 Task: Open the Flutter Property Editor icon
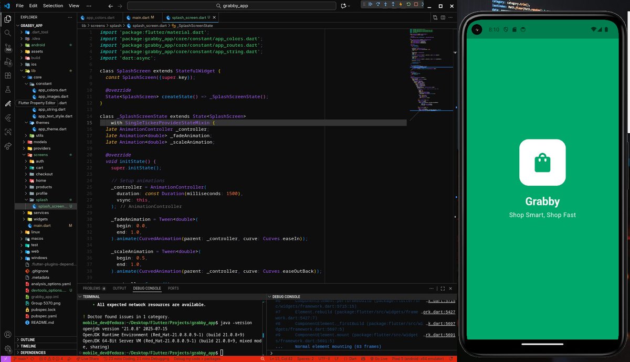click(7, 103)
